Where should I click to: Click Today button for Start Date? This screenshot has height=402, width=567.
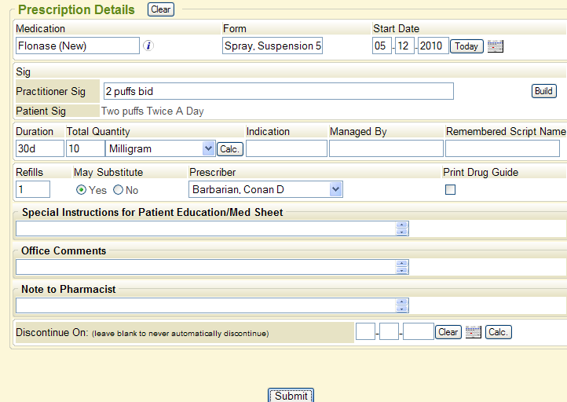466,46
